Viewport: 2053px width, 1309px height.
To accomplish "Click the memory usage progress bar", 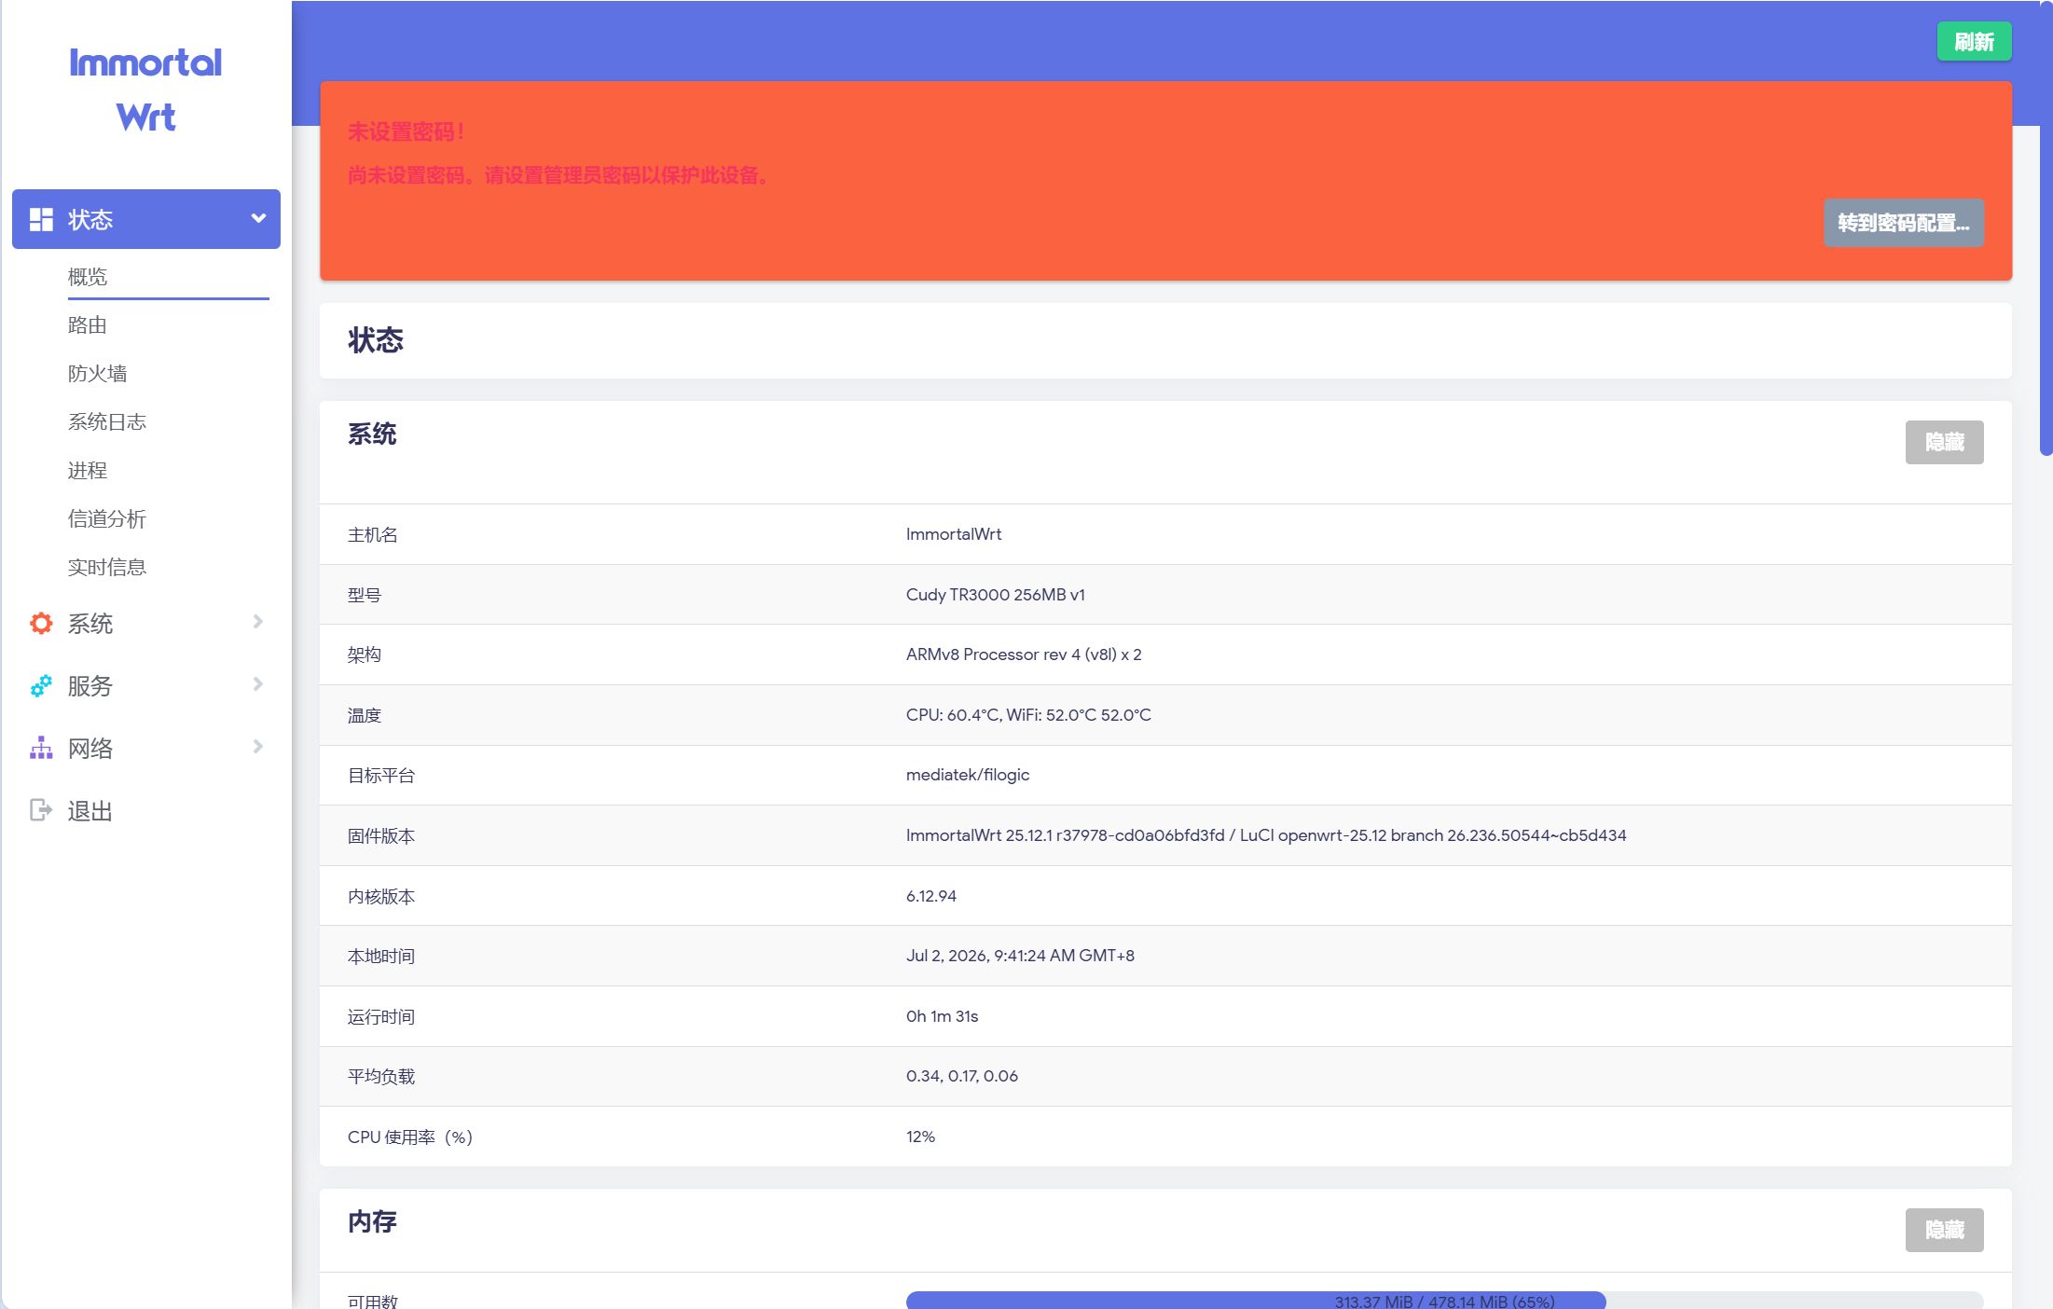I will click(1444, 1300).
